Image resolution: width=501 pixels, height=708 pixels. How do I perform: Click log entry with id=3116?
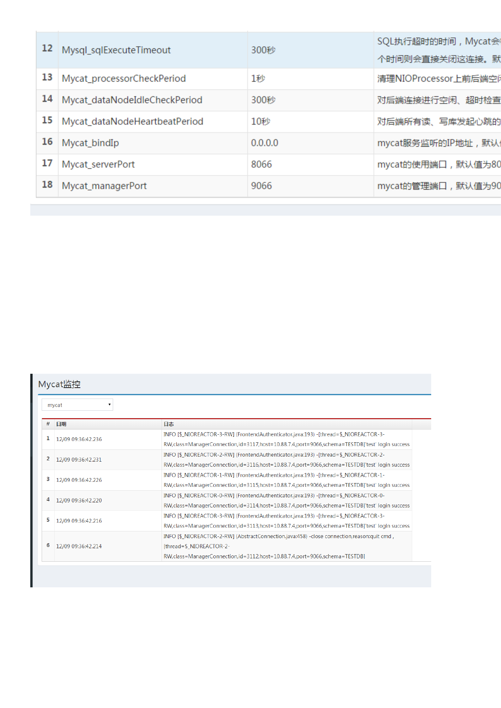click(x=286, y=460)
